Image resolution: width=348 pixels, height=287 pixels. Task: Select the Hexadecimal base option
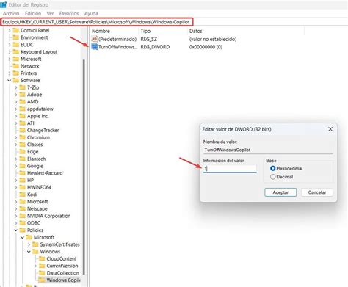[272, 168]
